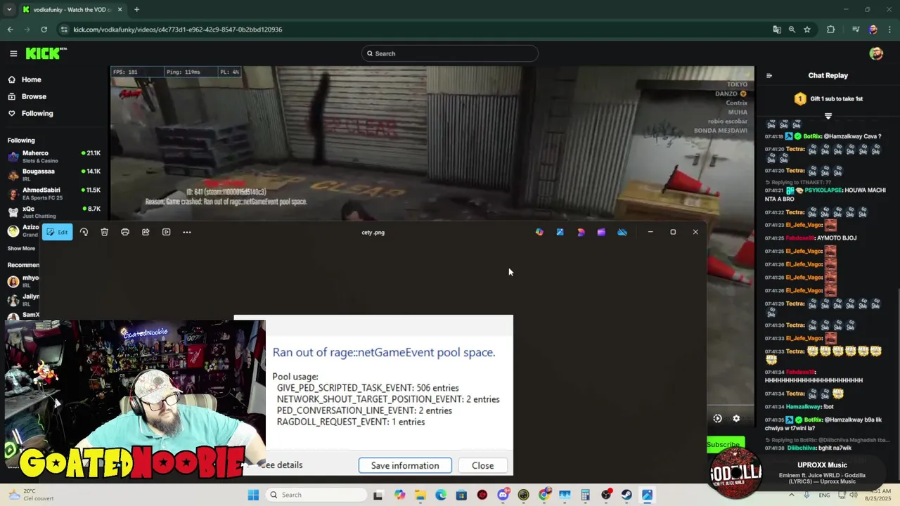Open Steam from taskbar
The image size is (900, 506).
click(626, 495)
